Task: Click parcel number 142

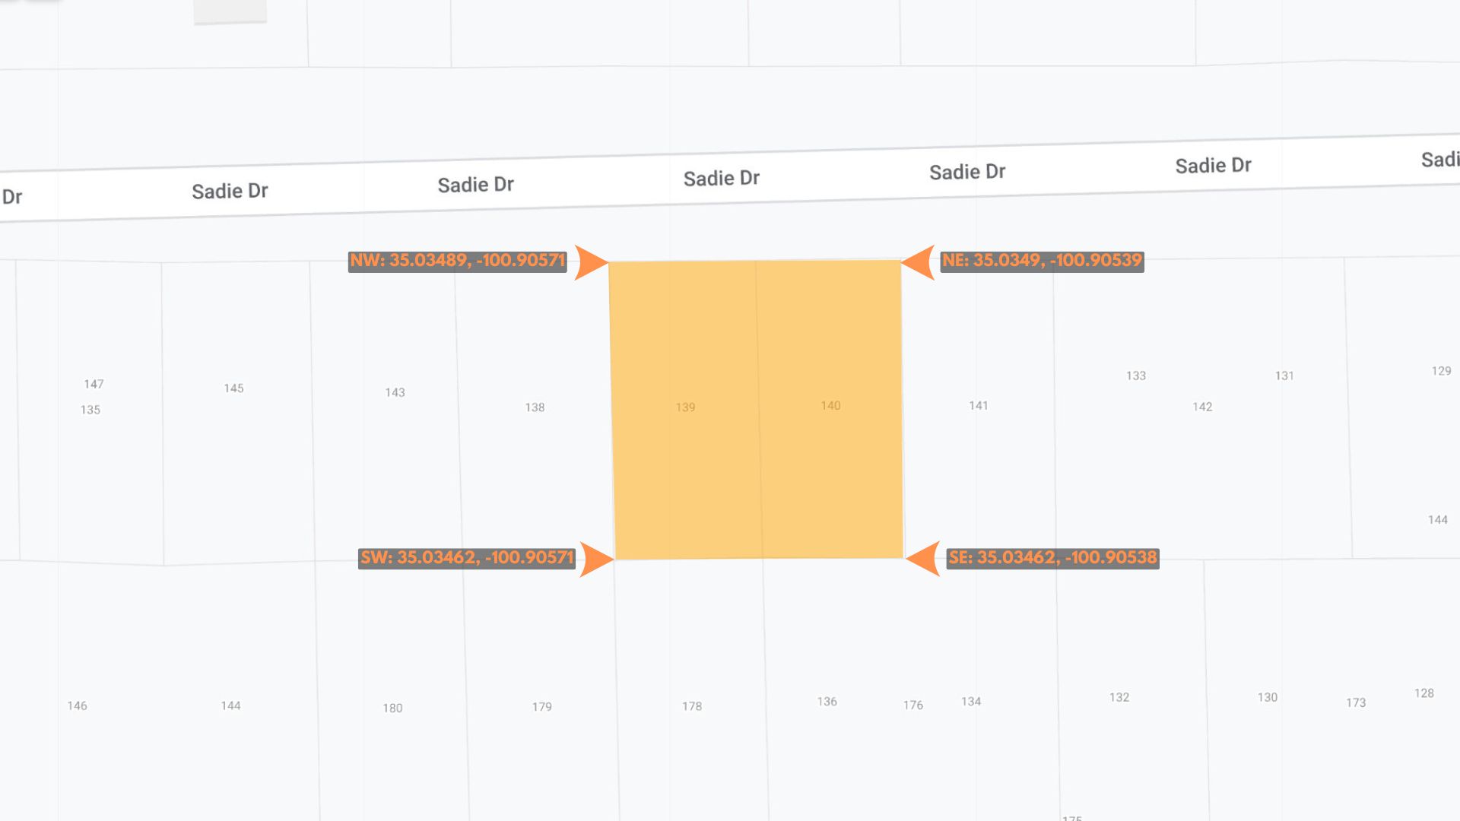Action: 1202,407
